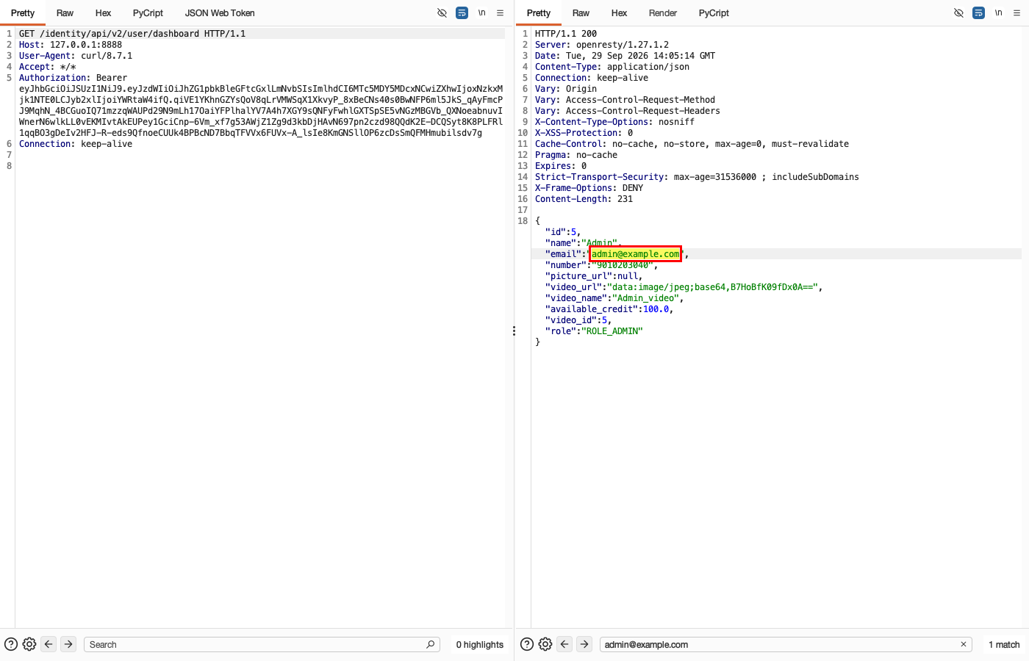The height and width of the screenshot is (661, 1029).
Task: Go to previous match in request search
Action: coord(49,644)
